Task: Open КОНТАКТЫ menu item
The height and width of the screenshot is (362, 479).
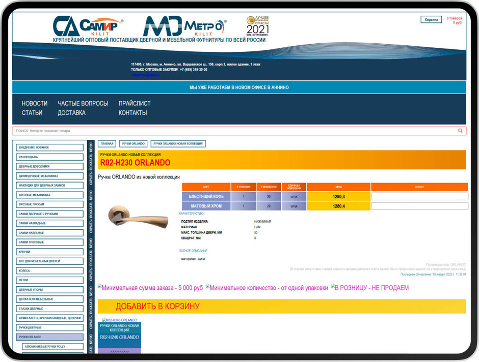Action: click(132, 113)
